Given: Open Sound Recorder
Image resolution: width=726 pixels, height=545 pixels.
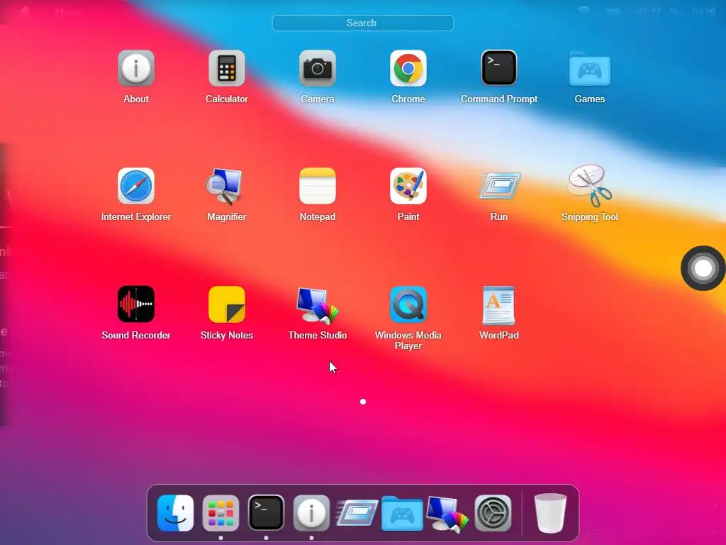Looking at the screenshot, I should pos(135,304).
